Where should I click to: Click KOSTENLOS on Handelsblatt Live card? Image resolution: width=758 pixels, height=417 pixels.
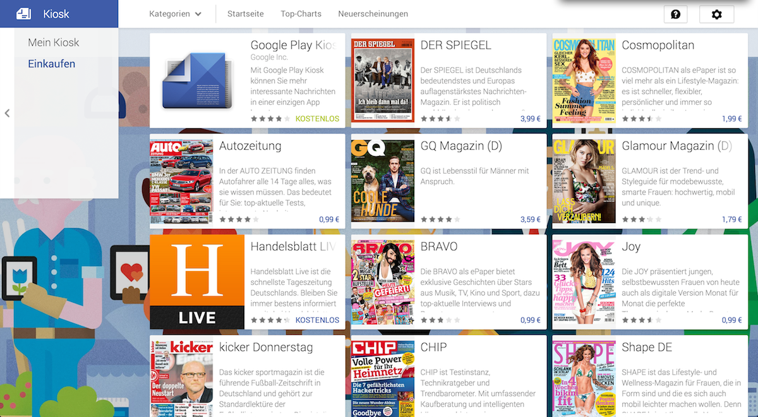[317, 320]
